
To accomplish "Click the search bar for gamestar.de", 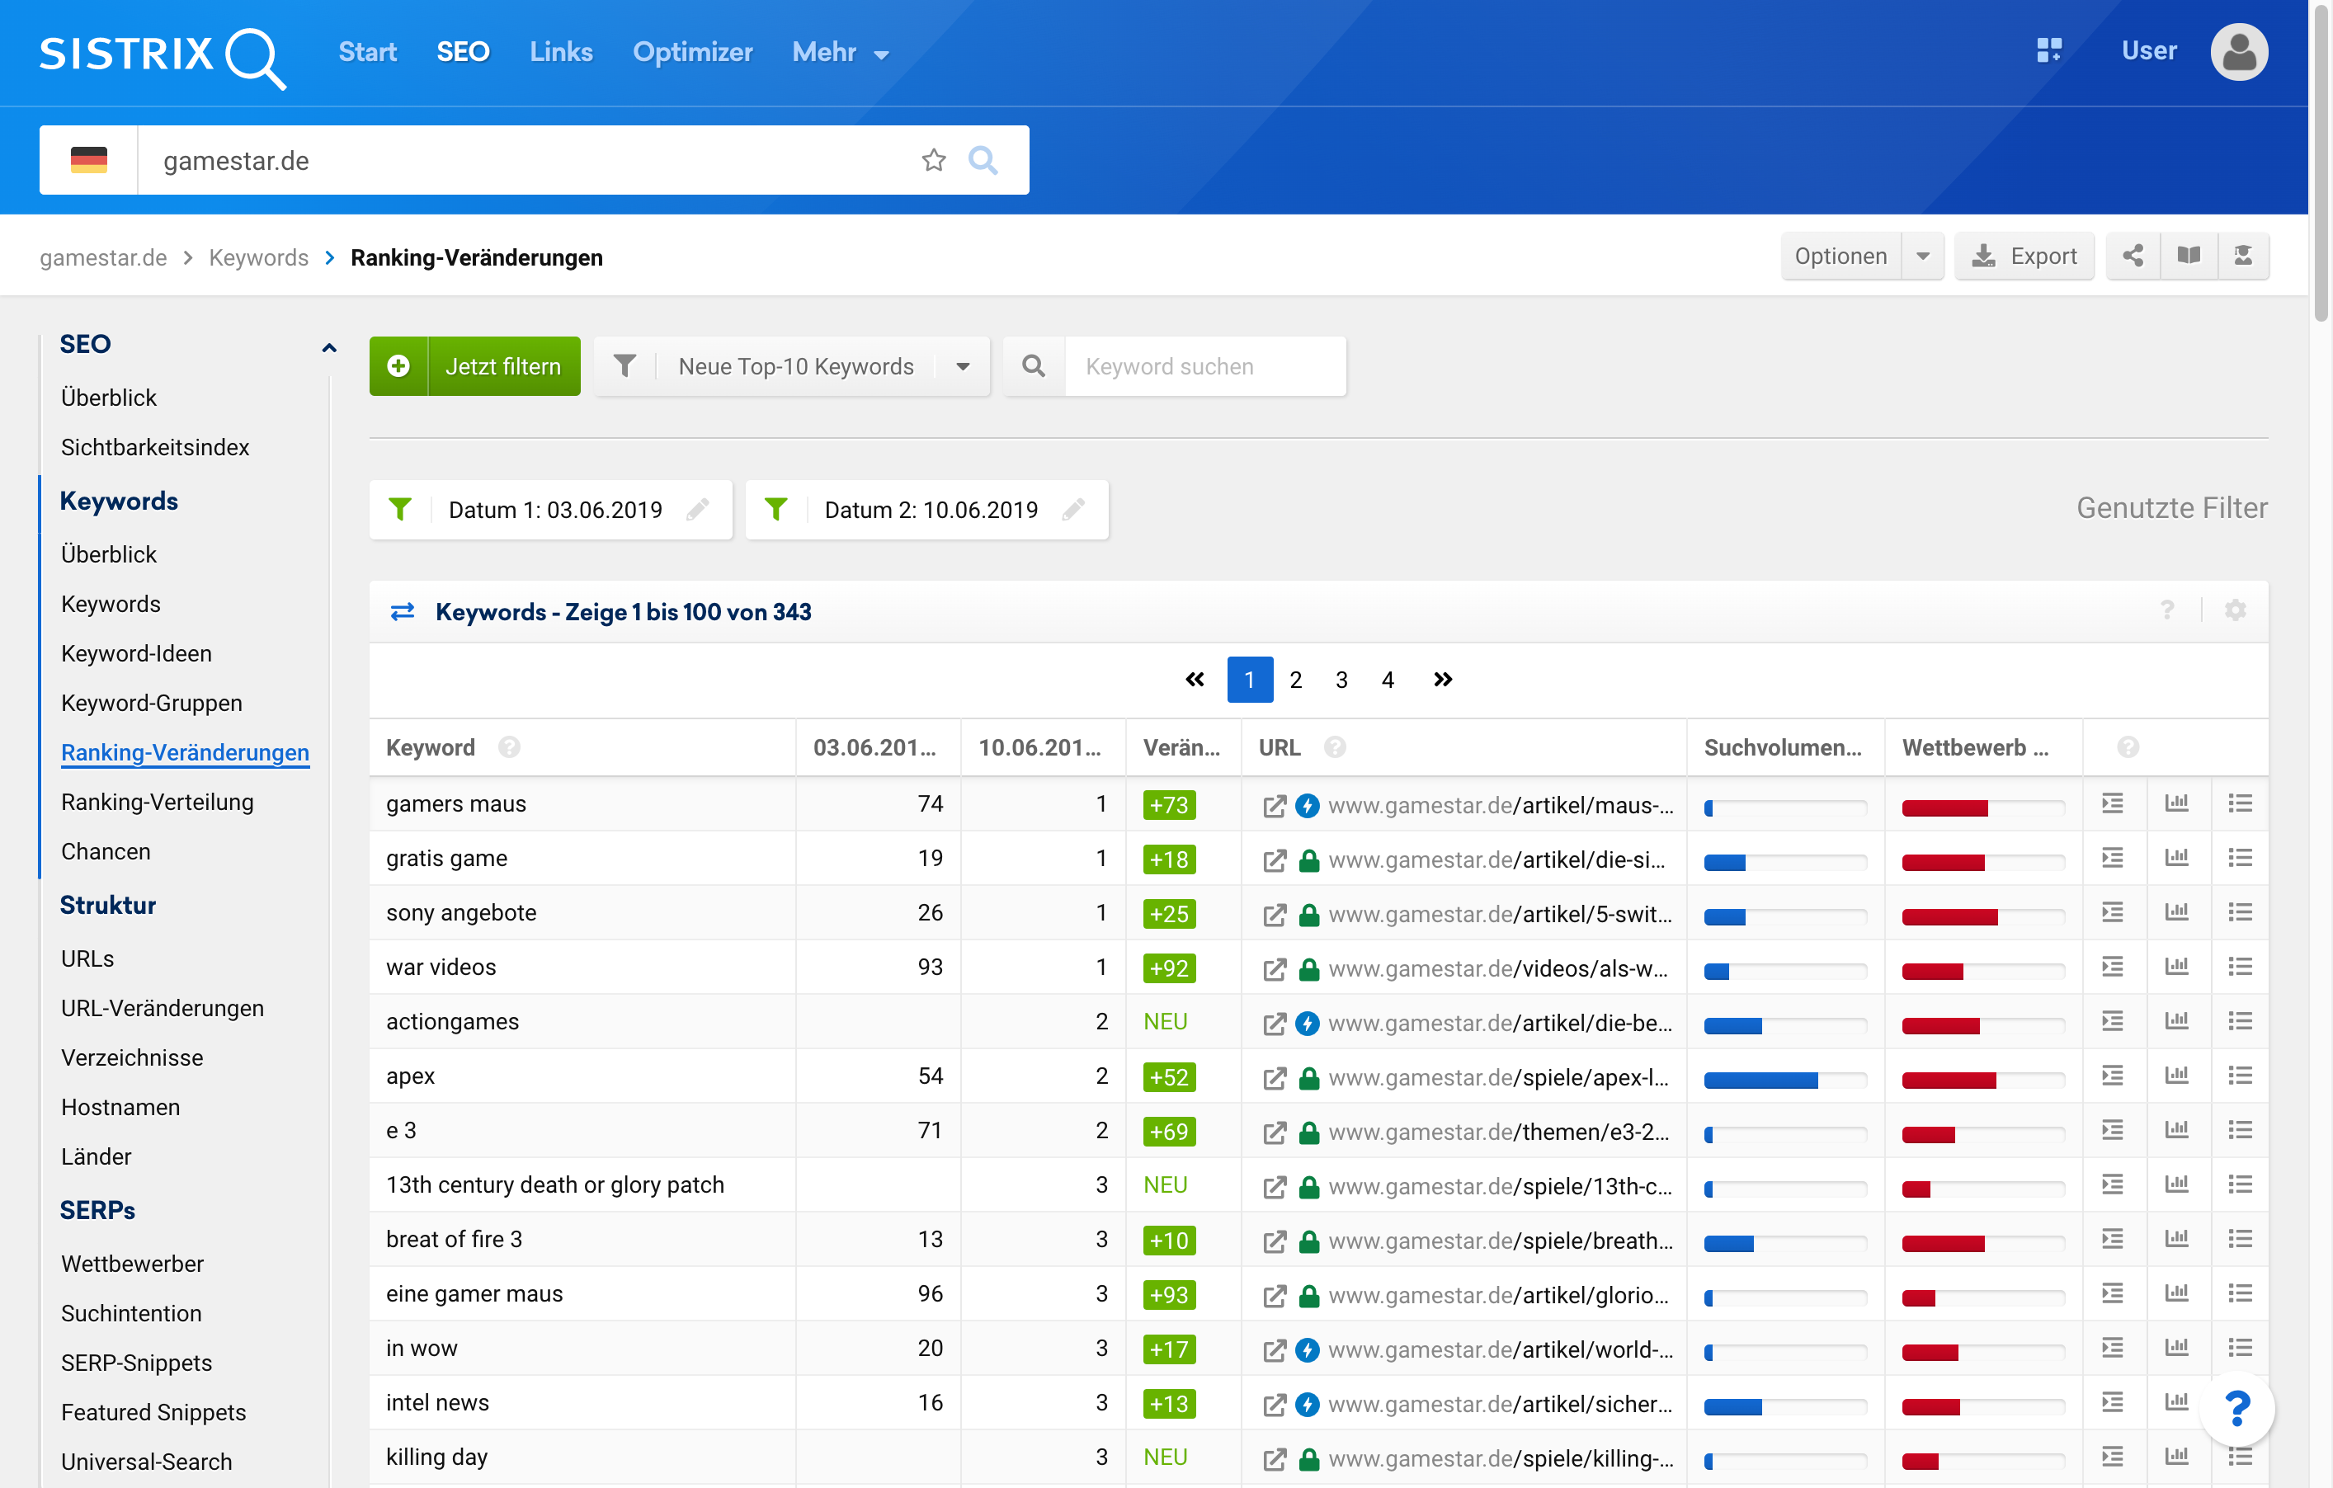I will (x=532, y=160).
